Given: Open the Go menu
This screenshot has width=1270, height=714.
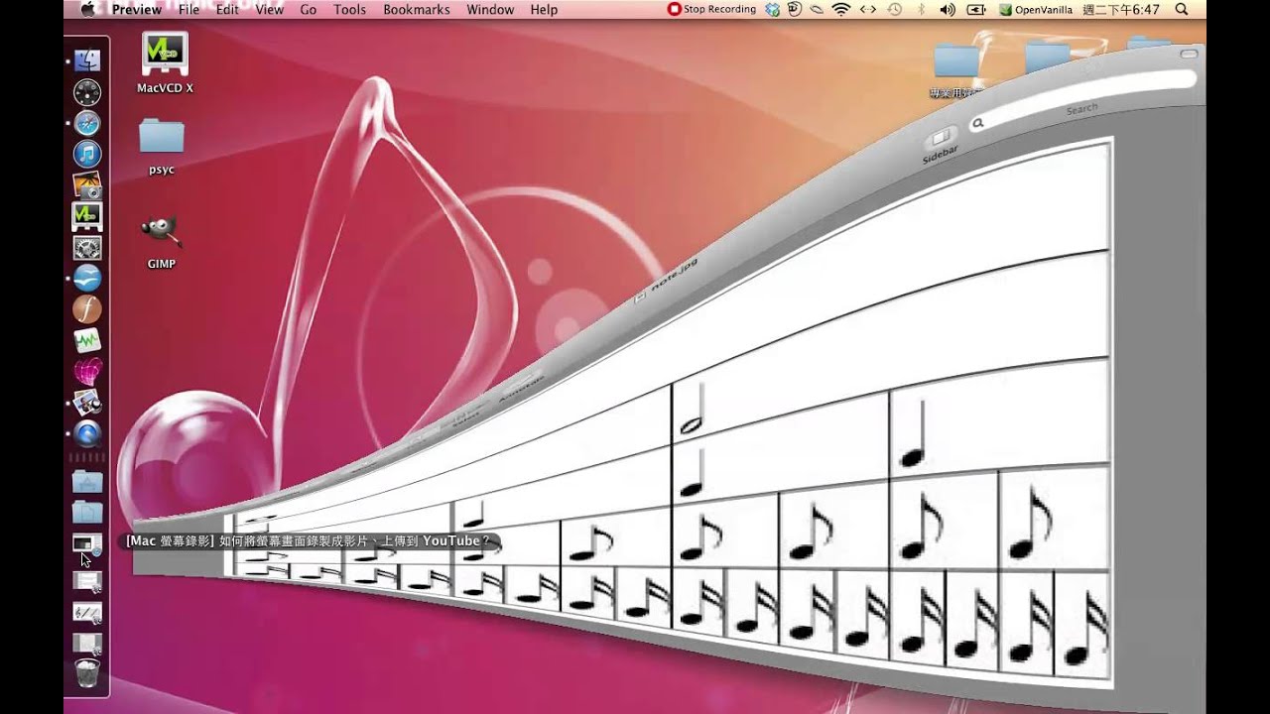Looking at the screenshot, I should point(308,9).
